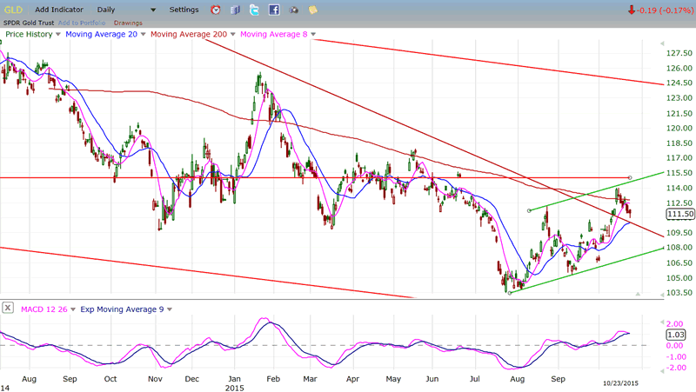Screen dimensions: 696x392
Task: Expand Moving Average 200 options arrow
Action: click(x=233, y=35)
